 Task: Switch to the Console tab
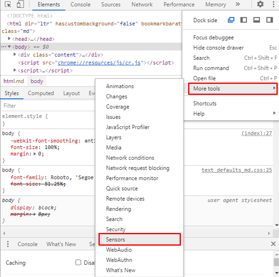[x=80, y=5]
